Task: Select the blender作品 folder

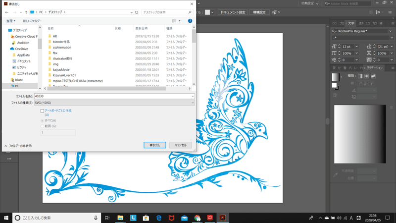Action: [61, 42]
